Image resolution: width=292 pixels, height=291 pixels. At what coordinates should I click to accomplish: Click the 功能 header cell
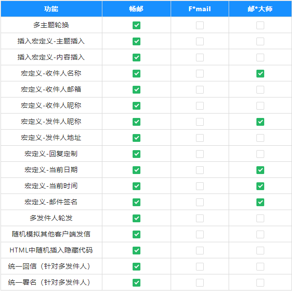pos(51,9)
